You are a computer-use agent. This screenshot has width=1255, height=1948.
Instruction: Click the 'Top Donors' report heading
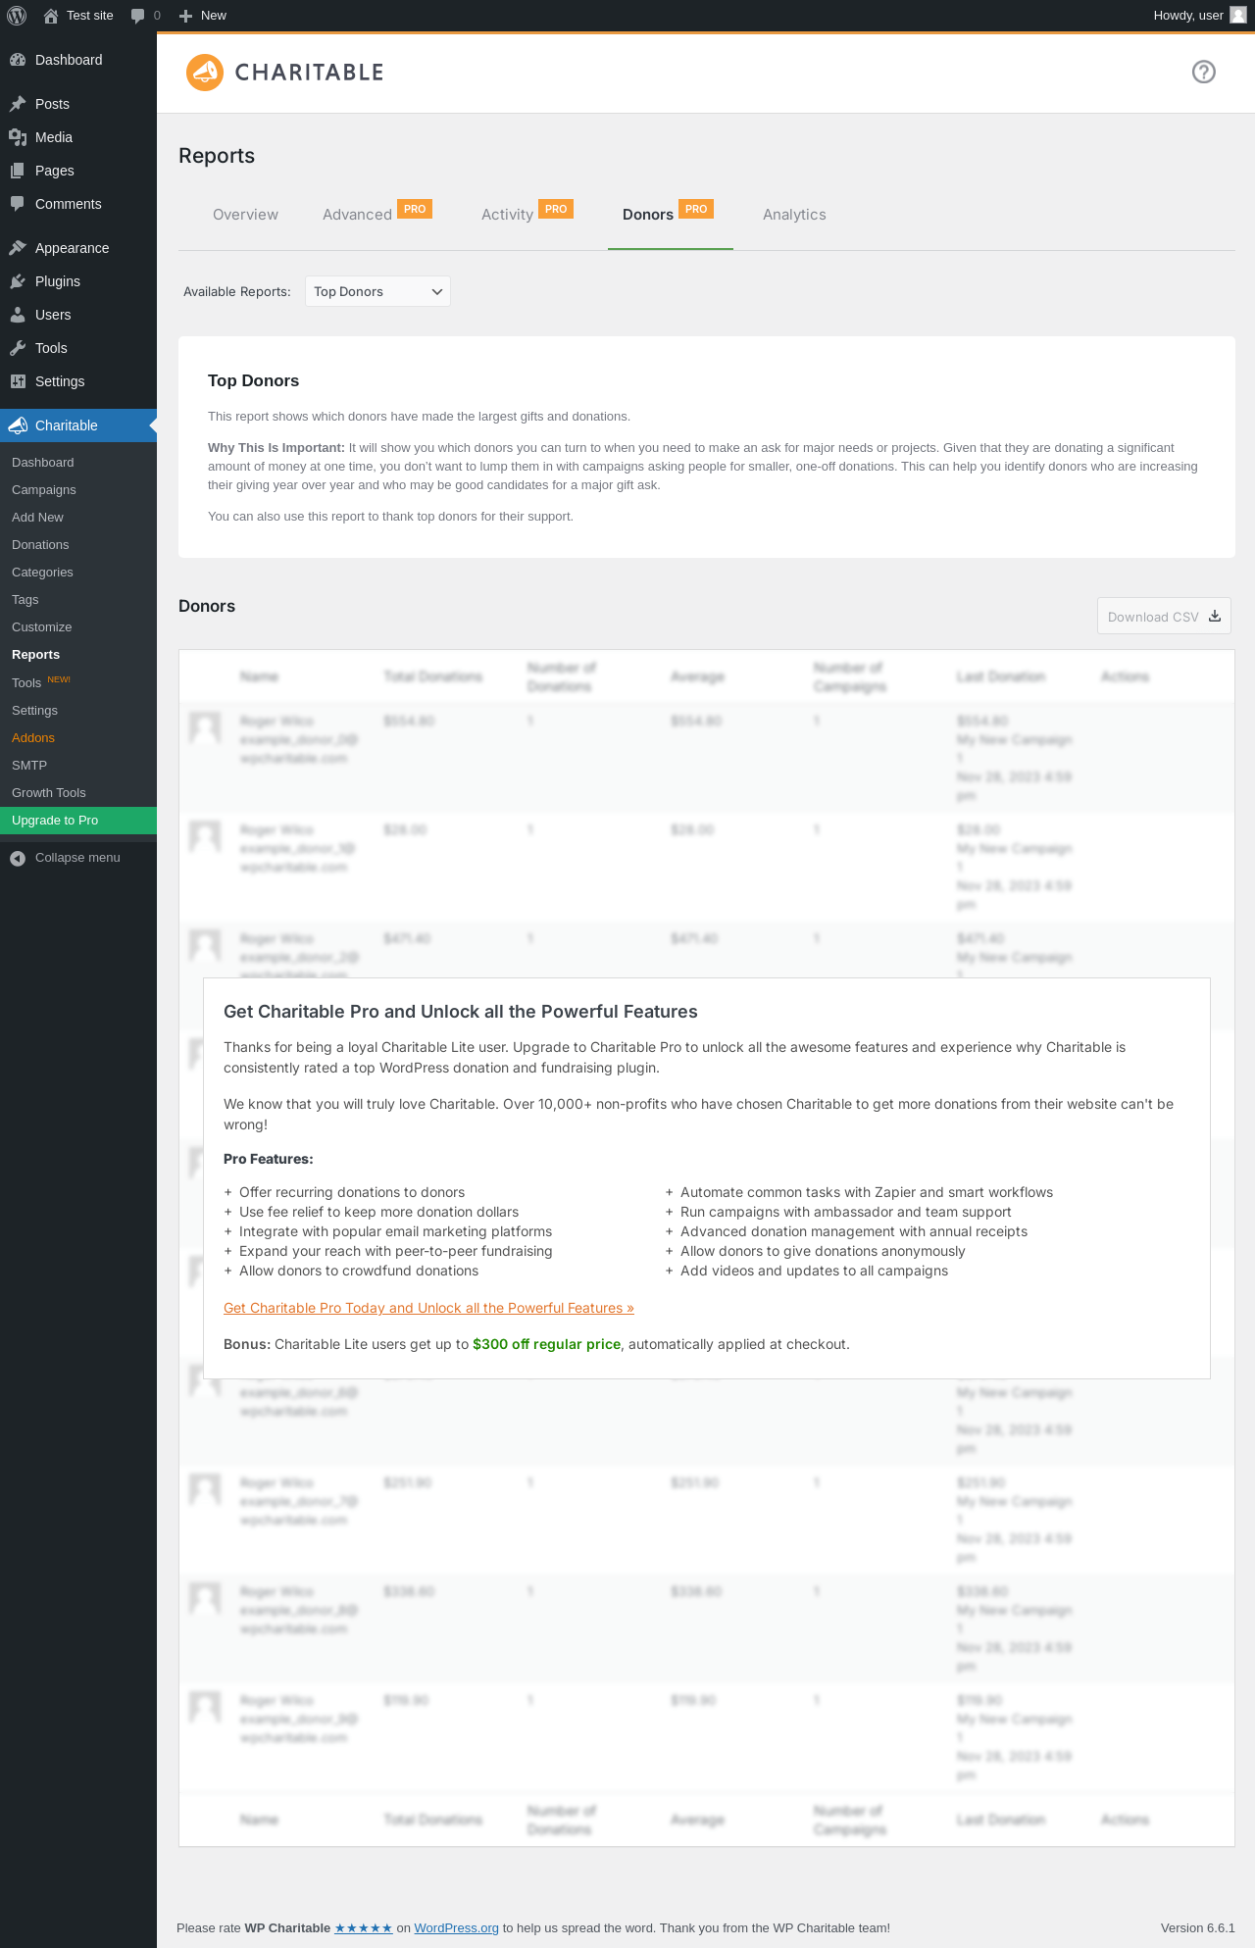click(x=253, y=380)
